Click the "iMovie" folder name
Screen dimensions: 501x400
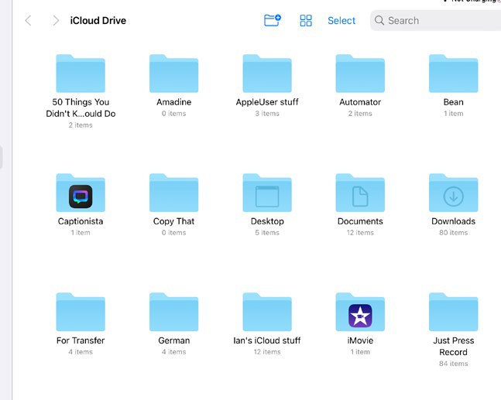[x=360, y=340]
